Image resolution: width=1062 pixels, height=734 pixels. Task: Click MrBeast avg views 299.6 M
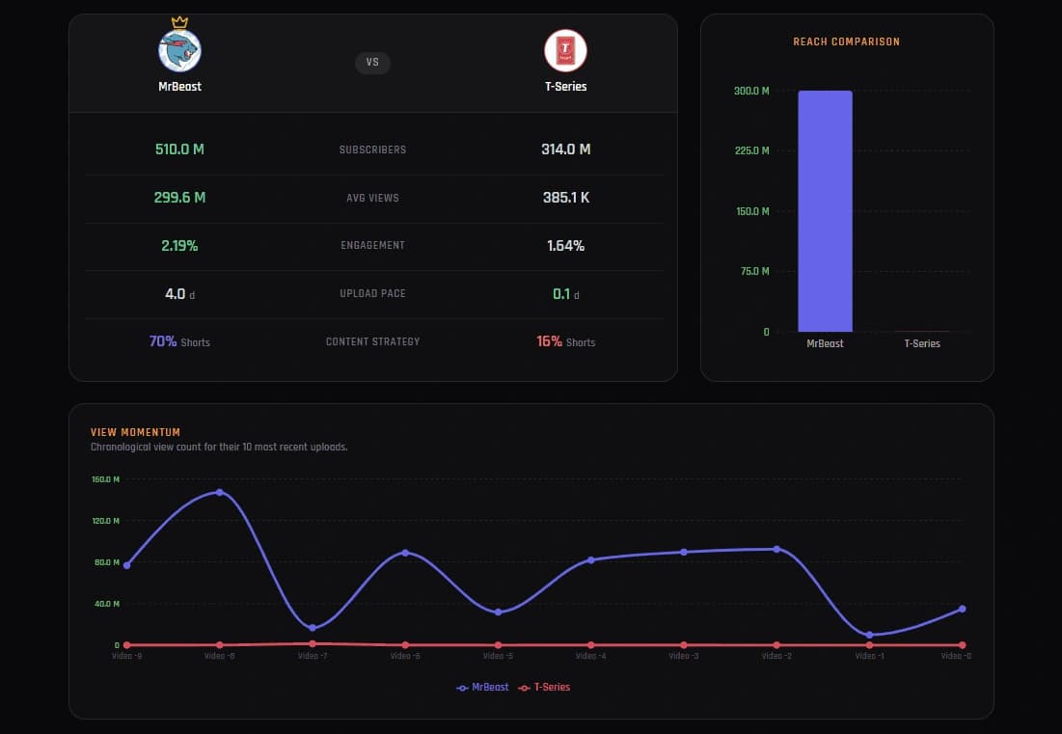pyautogui.click(x=179, y=197)
